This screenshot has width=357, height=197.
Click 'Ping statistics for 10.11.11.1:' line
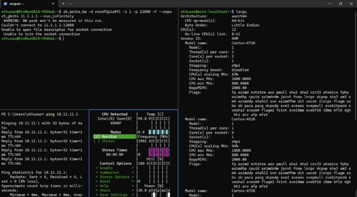34,172
